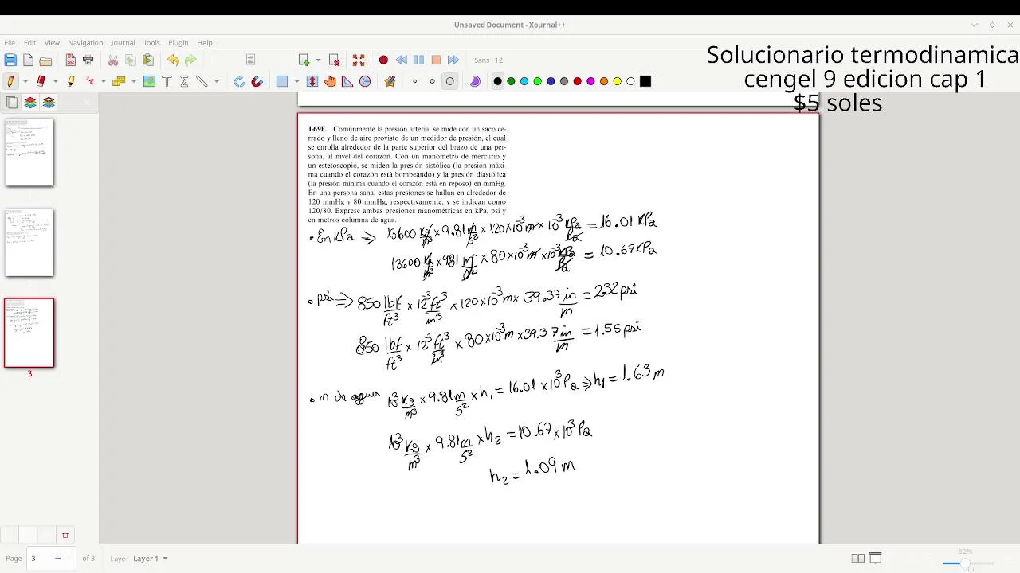Paste from clipboard
Viewport: 1020px width, 573px height.
[x=148, y=60]
